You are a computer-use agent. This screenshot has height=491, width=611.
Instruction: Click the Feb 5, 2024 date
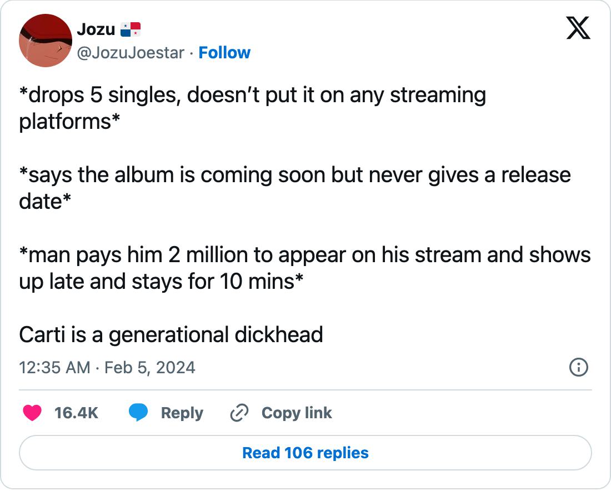click(x=149, y=368)
